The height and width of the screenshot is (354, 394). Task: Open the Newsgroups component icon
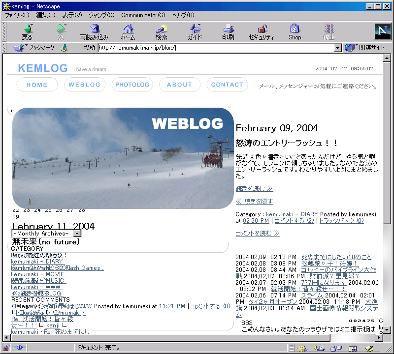(x=336, y=348)
